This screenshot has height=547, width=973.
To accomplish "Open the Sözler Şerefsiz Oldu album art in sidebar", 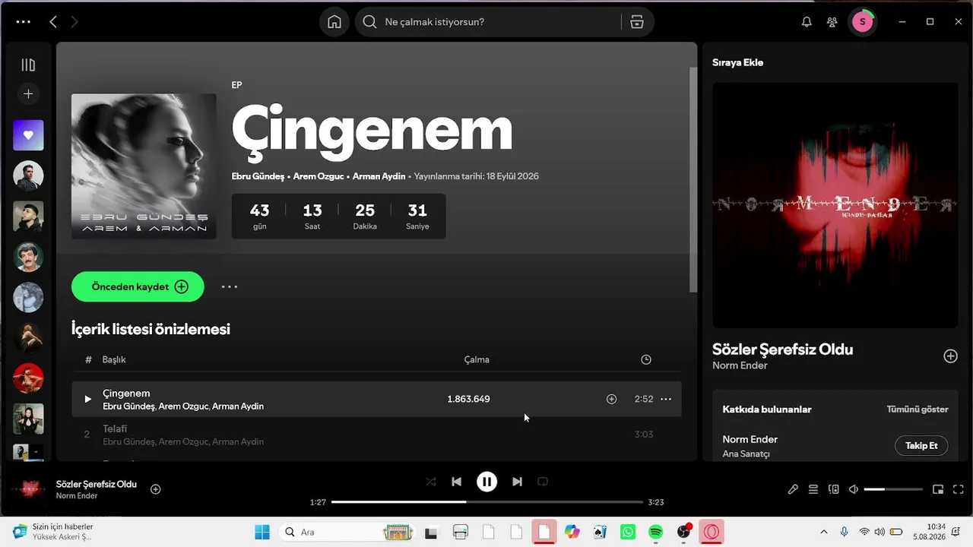I will [x=835, y=205].
